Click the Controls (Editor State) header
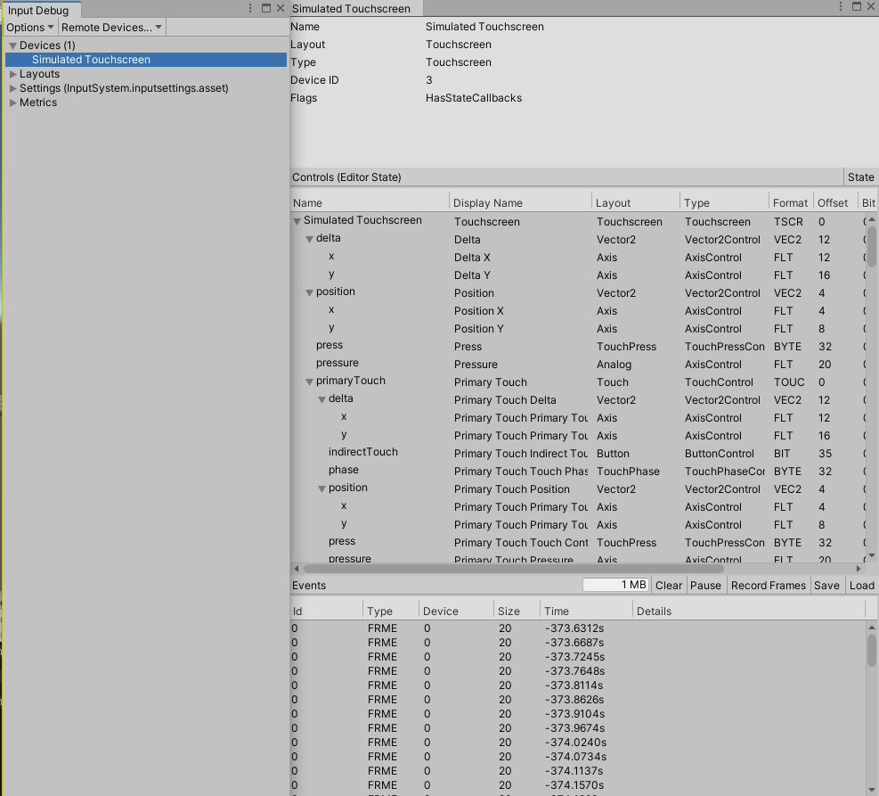This screenshot has height=796, width=879. coord(346,177)
